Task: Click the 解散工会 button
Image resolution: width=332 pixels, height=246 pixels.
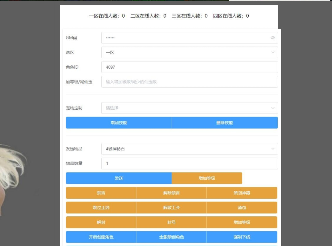Action: pyautogui.click(x=172, y=208)
